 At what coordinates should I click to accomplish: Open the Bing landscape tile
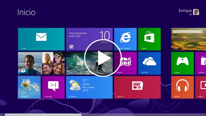(x=188, y=39)
